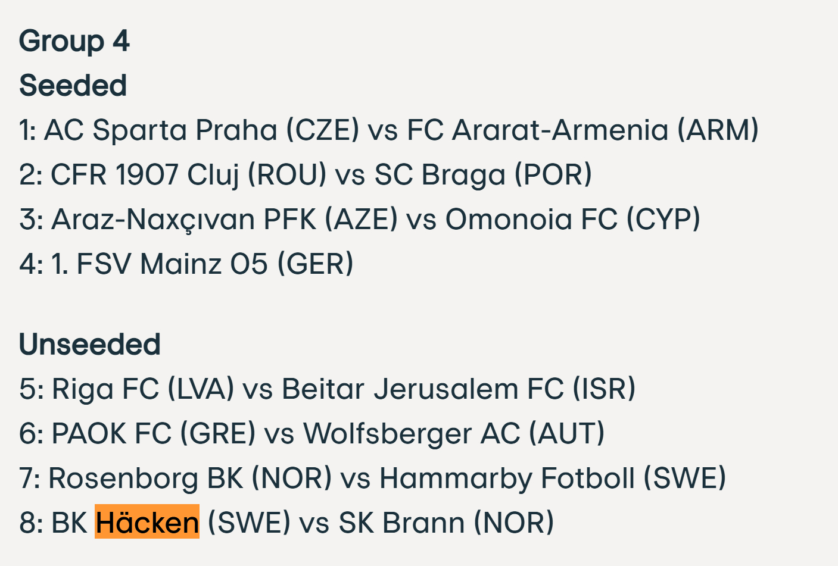Click the (ISR) country code

pyautogui.click(x=604, y=389)
